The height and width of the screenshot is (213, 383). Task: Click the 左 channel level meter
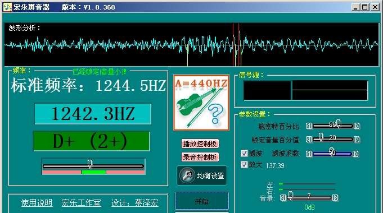[x=307, y=184]
